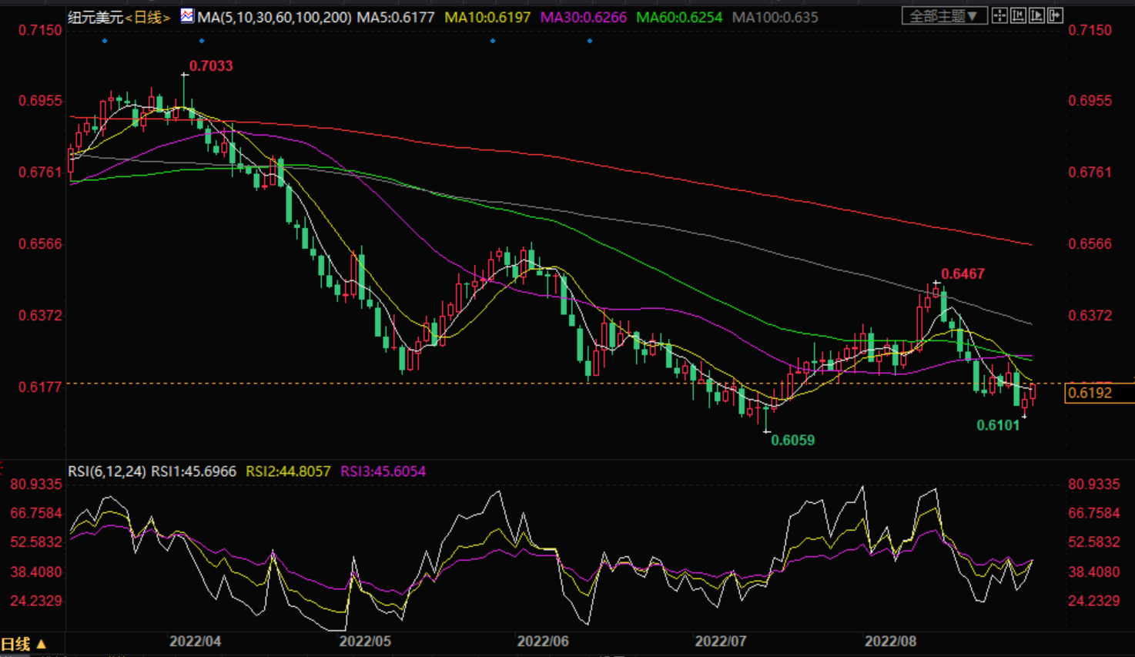
Task: Click the first blue event dot
Action: [105, 41]
